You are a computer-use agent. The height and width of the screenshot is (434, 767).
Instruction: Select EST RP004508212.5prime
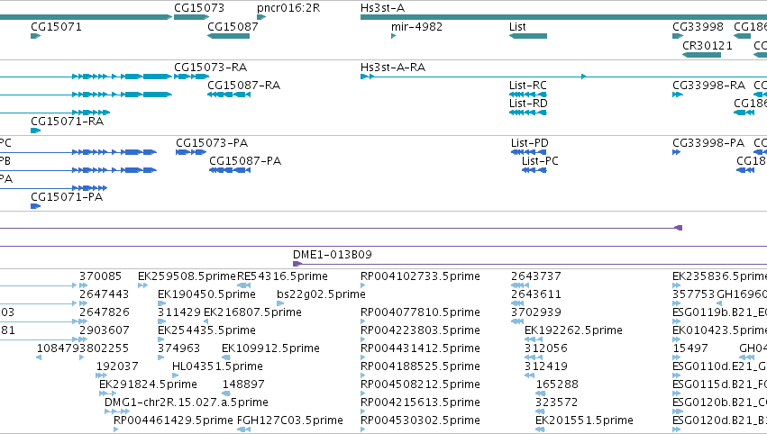point(420,384)
